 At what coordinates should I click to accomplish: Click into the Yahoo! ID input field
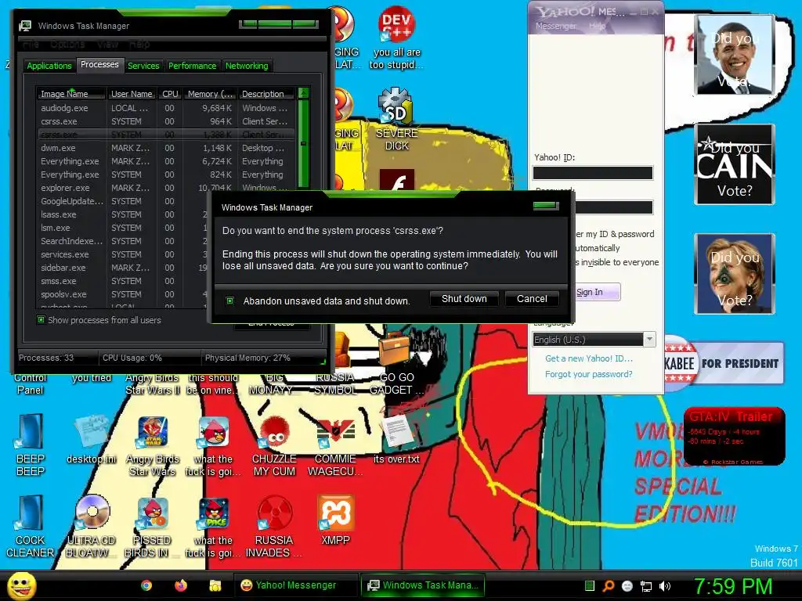[593, 173]
